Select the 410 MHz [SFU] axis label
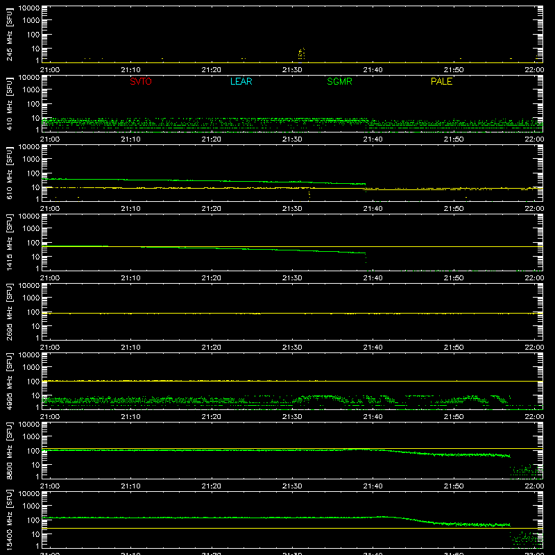This screenshot has height=555, width=555. (x=9, y=103)
